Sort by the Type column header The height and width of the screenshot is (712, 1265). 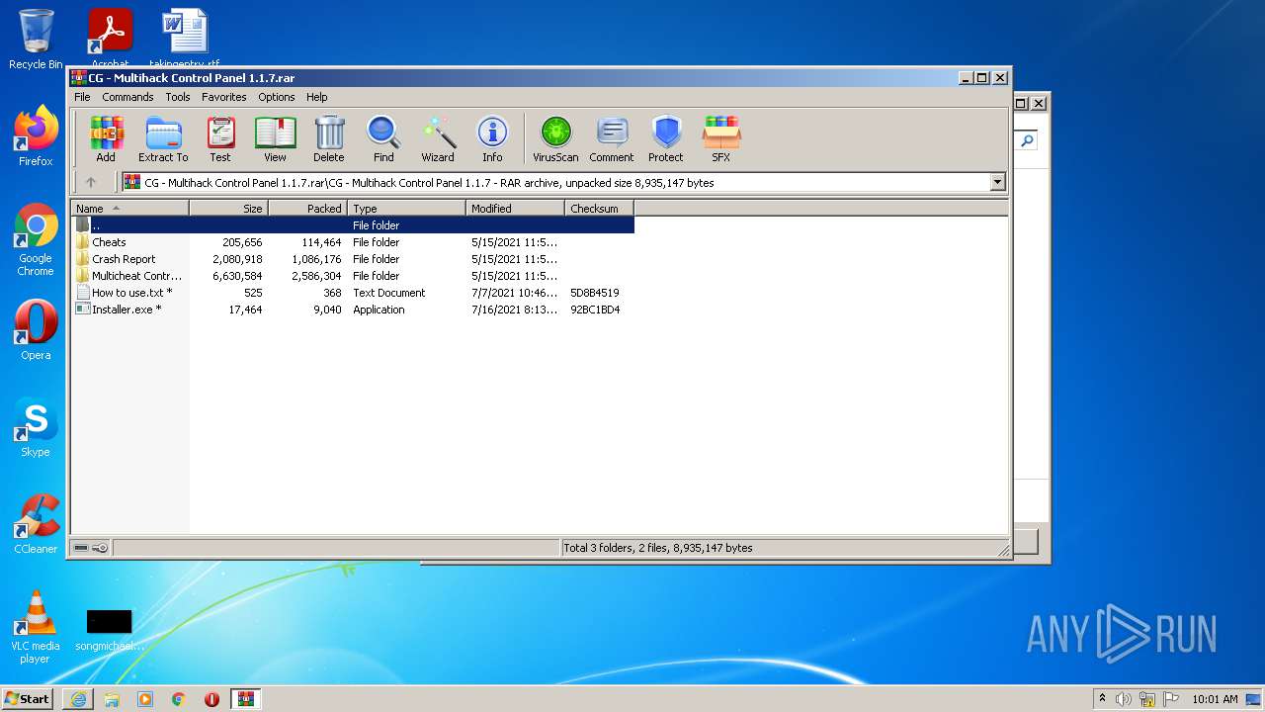406,208
